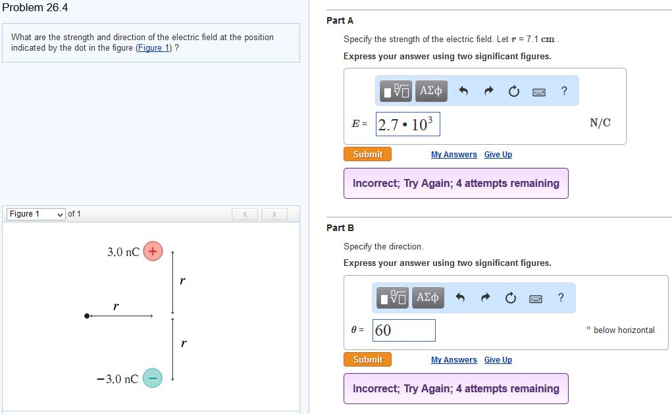Click Give Up link in Part A
672x414 pixels.
click(x=498, y=155)
